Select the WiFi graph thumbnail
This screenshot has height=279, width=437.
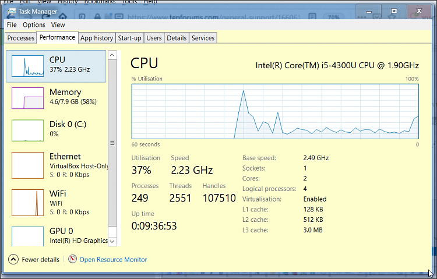(x=28, y=202)
